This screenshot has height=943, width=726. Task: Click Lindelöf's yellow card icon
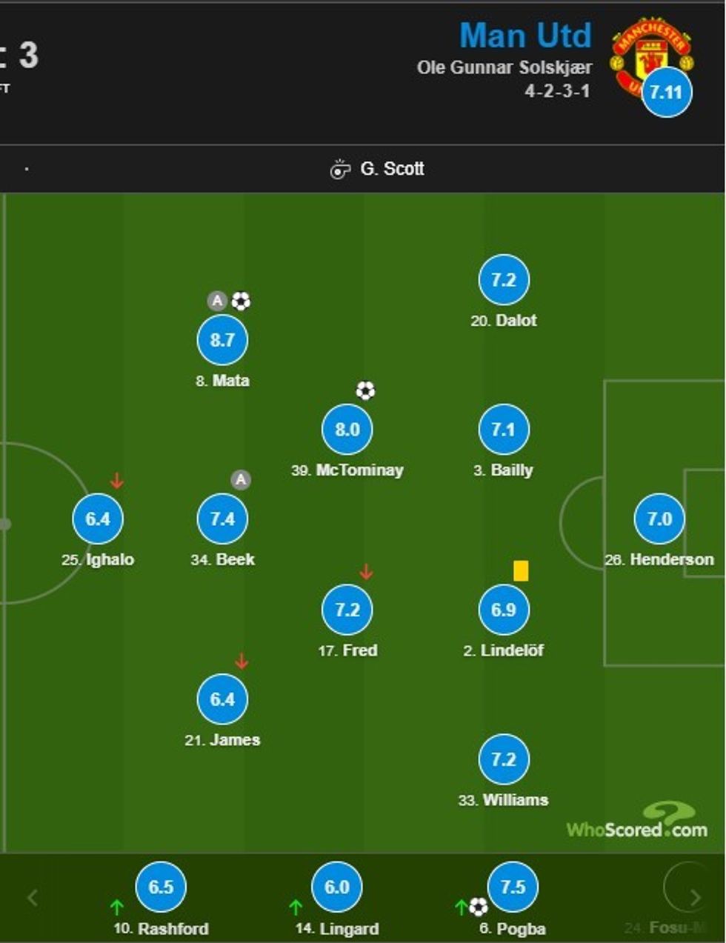(x=521, y=570)
